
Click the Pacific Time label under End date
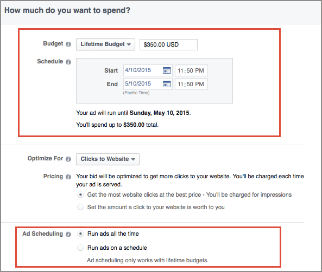pos(136,93)
